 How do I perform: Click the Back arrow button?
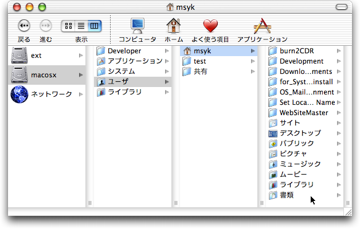click(x=24, y=26)
